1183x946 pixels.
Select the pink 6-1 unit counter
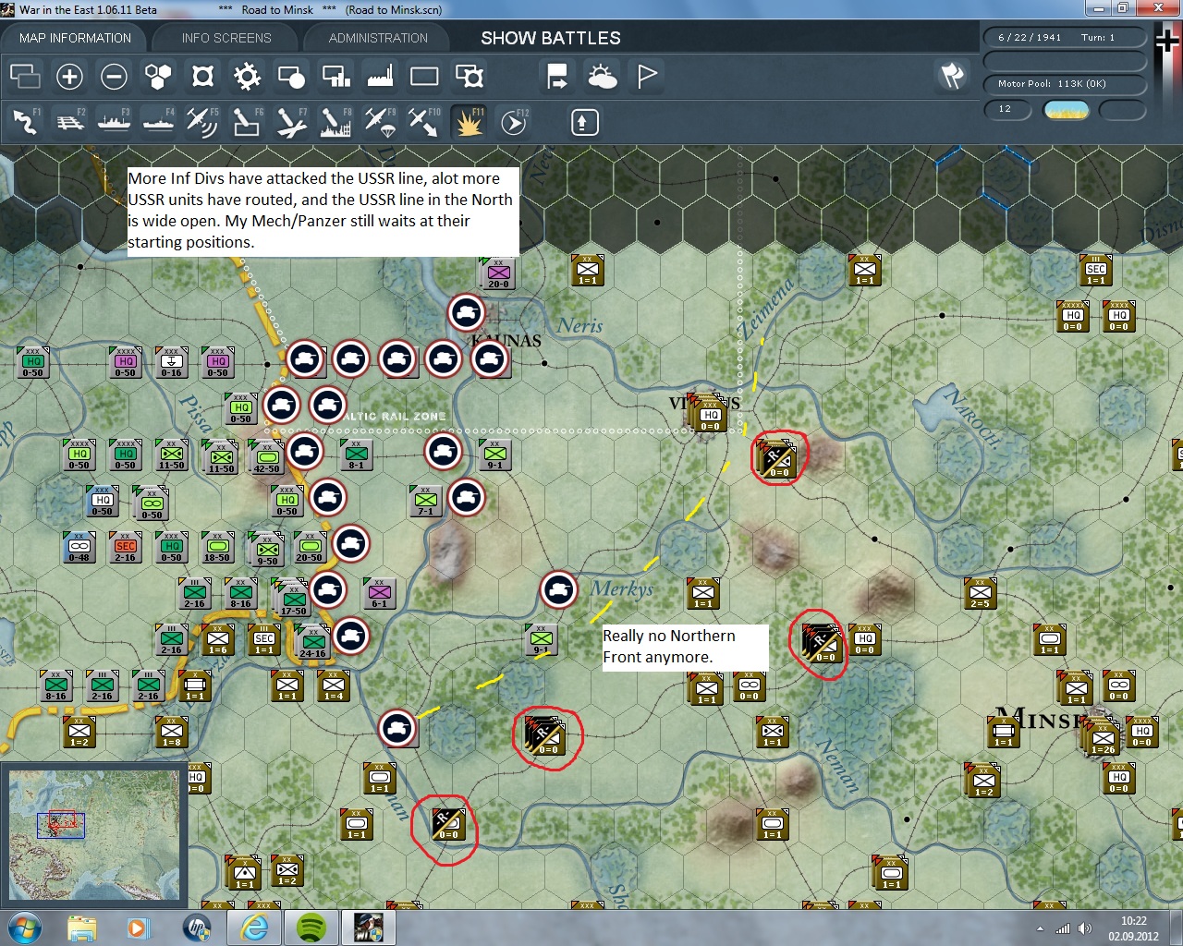pos(379,593)
